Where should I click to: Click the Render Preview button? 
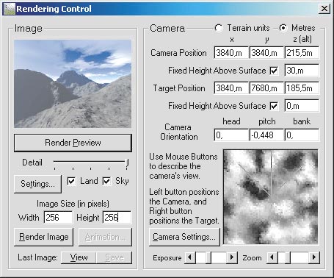coord(73,143)
